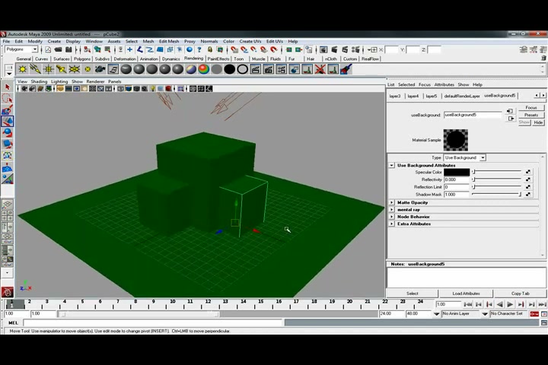Map Specular Color with checker button
Viewport: 548px width, 365px height.
coord(527,172)
